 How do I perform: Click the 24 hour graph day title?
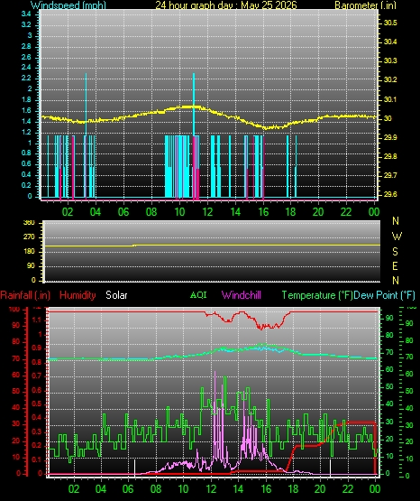pos(226,5)
